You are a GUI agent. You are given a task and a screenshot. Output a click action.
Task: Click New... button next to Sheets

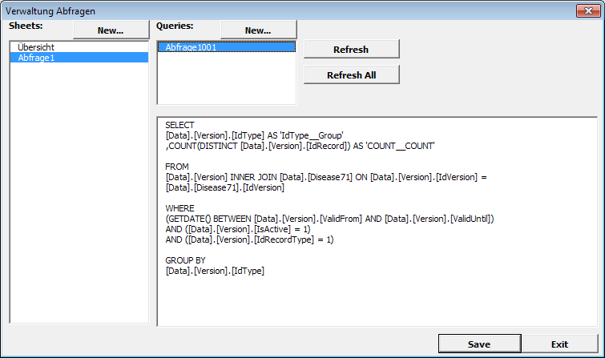coord(111,30)
